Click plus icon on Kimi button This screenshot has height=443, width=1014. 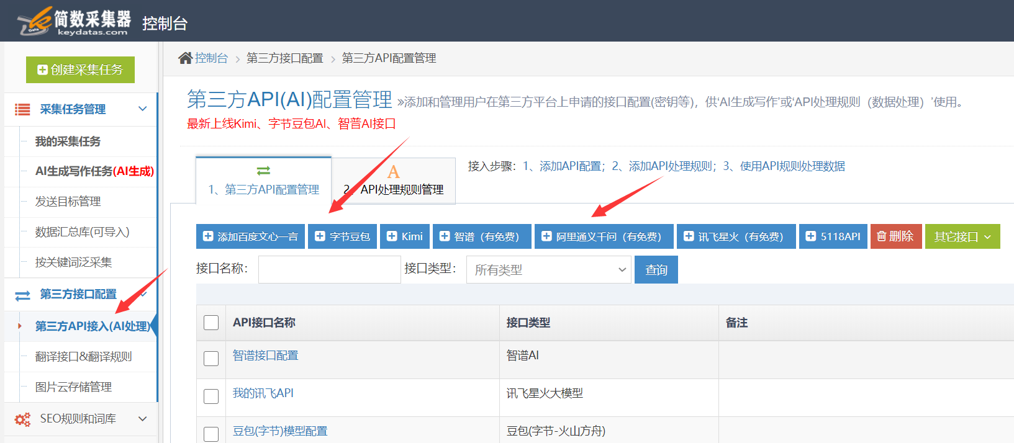coord(392,236)
